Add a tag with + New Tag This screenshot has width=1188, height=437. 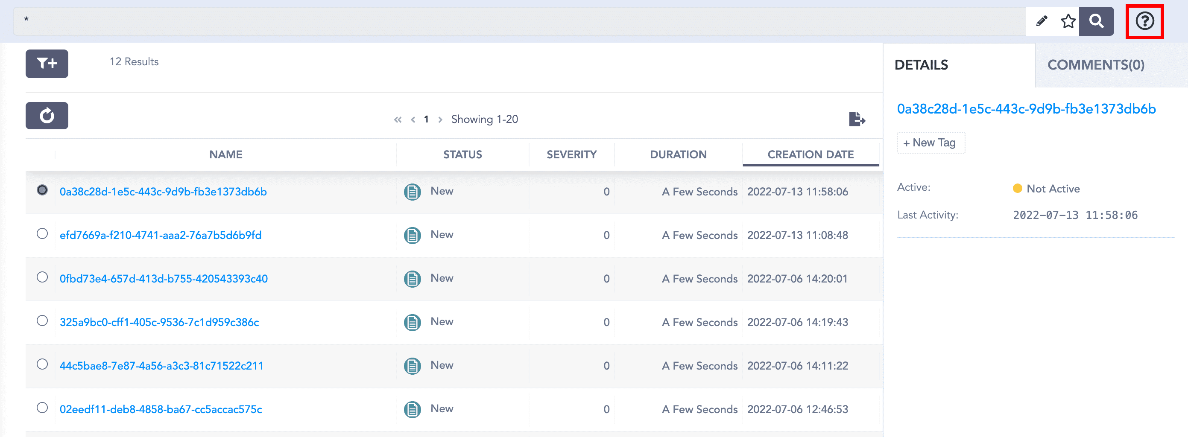pyautogui.click(x=930, y=143)
